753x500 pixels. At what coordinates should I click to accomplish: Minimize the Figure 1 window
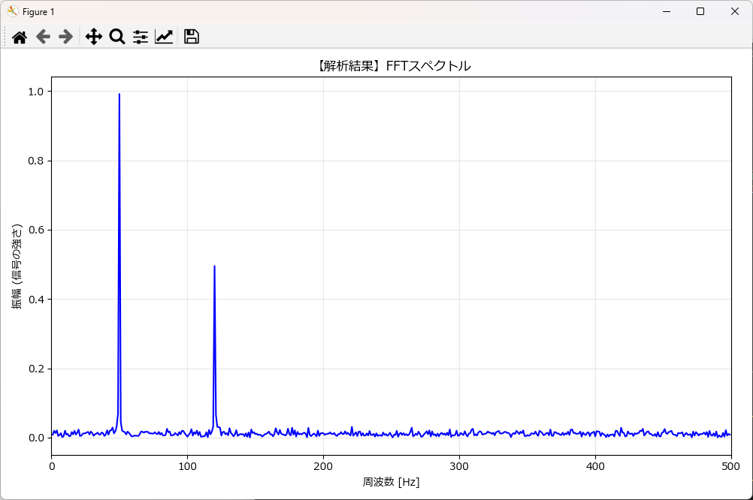click(666, 11)
